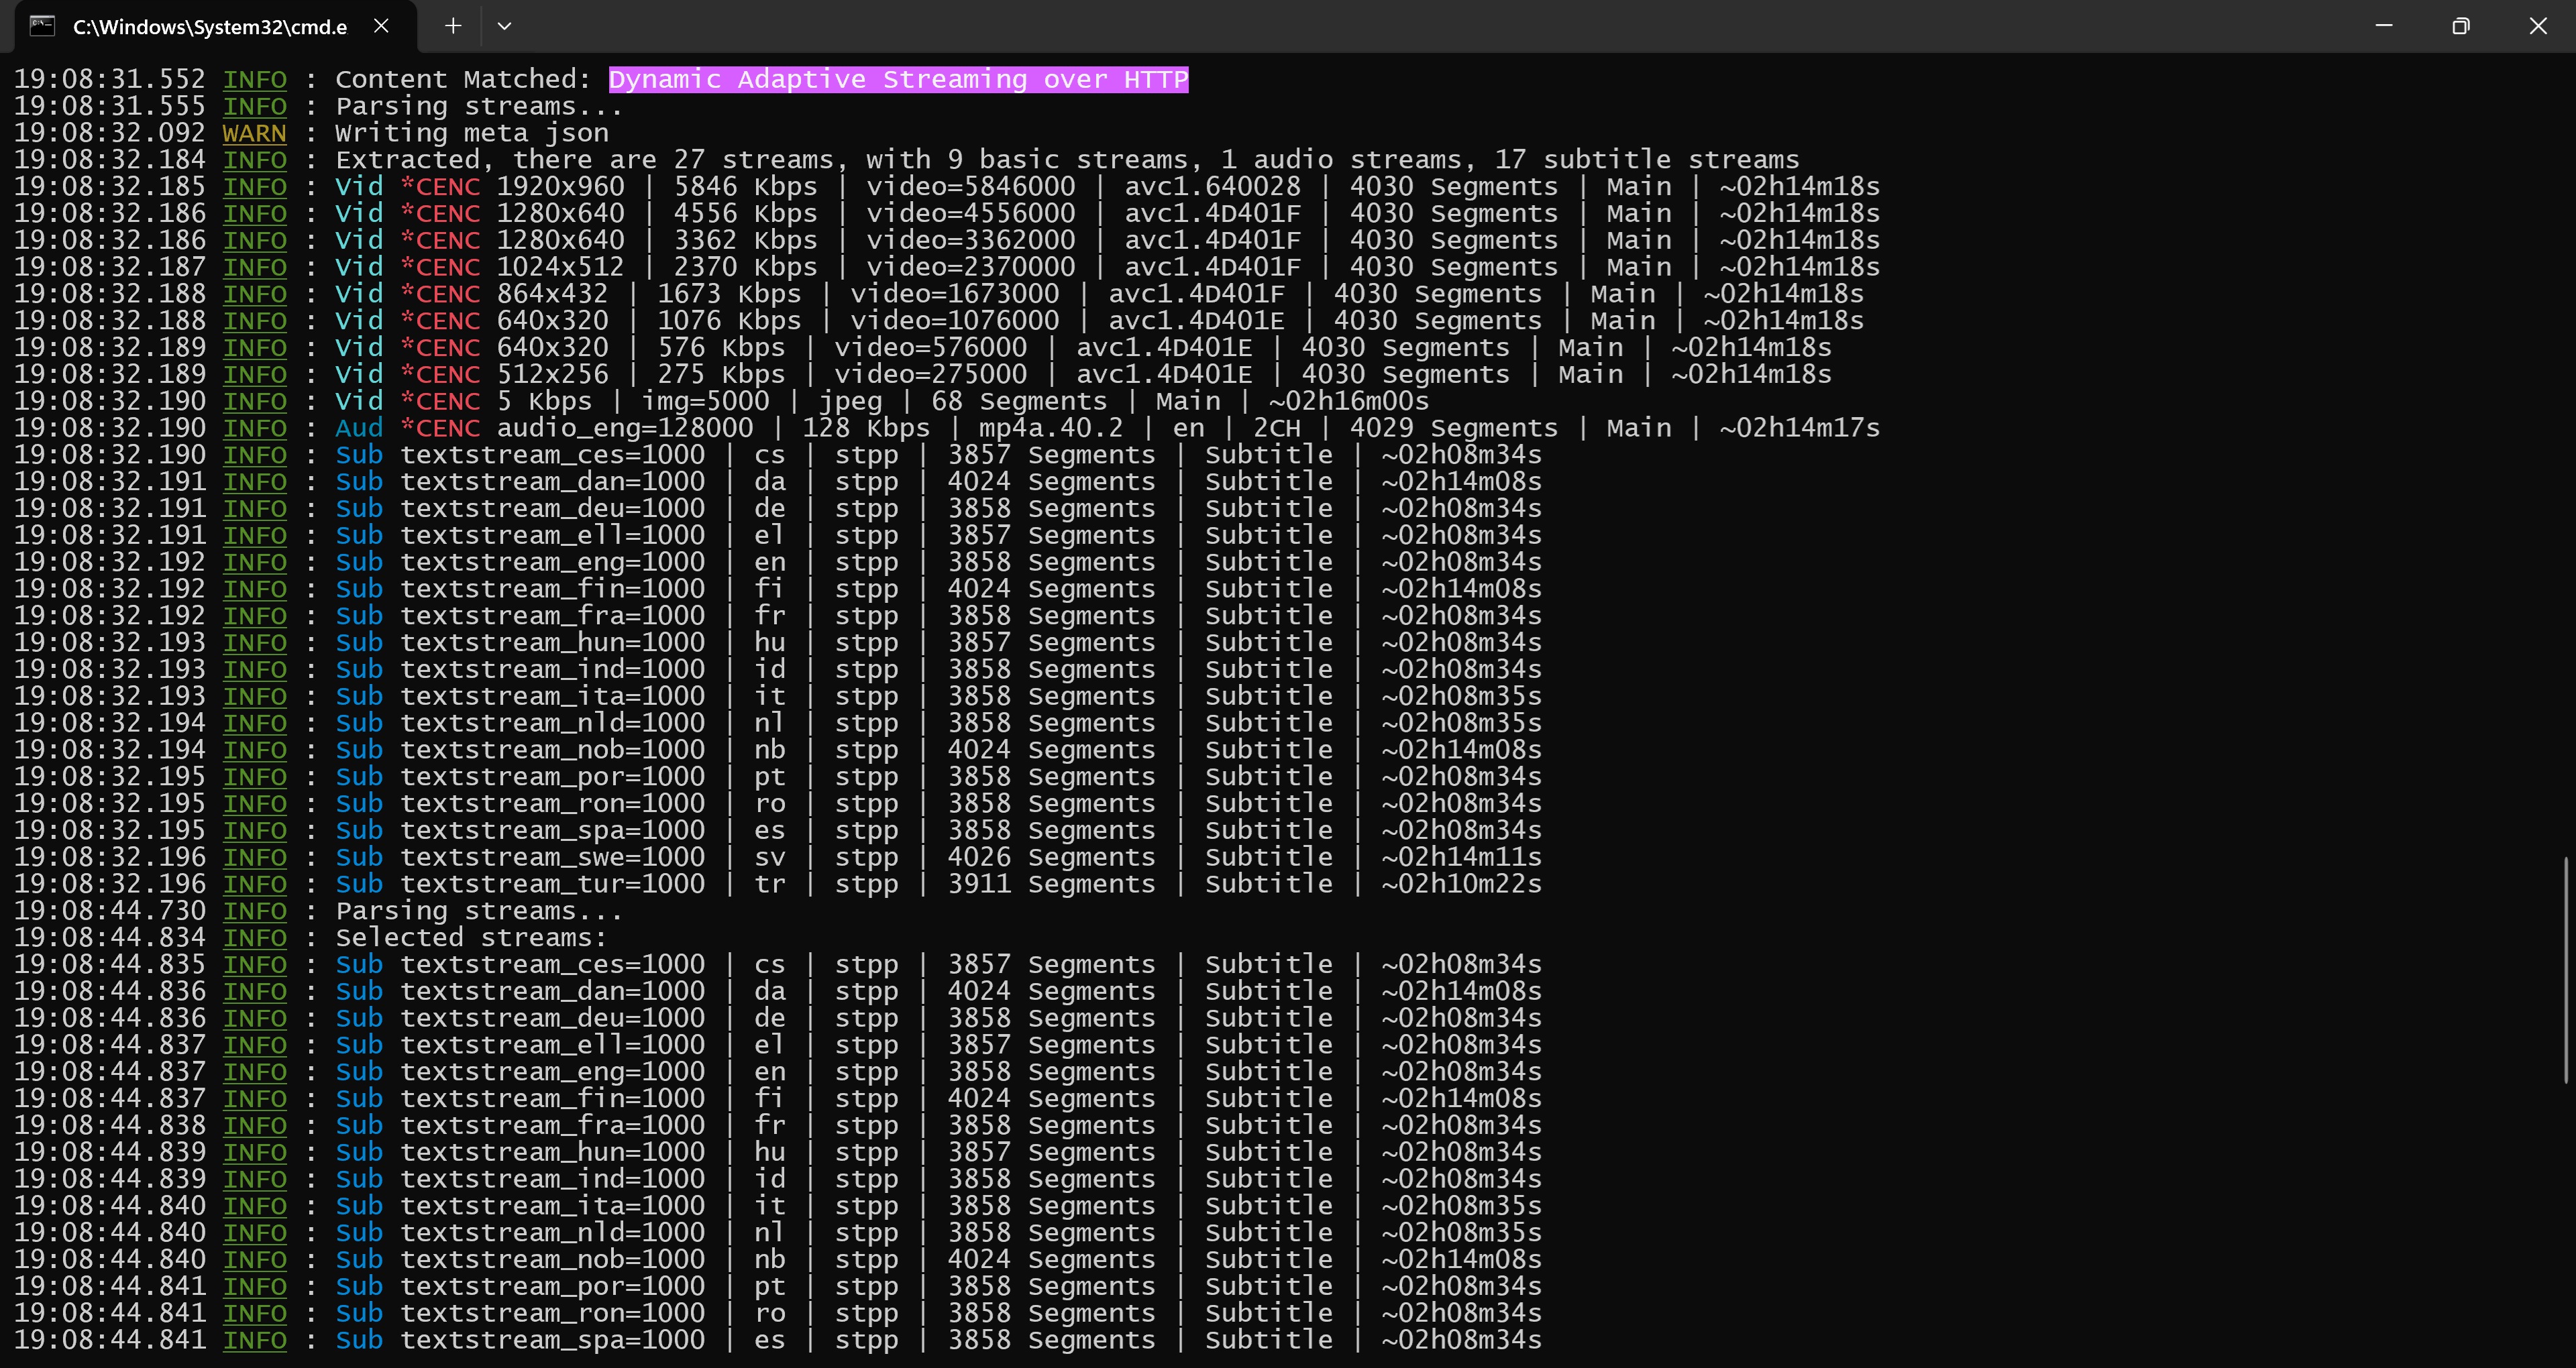Select the C:\Windows\System32\cmd.e tab

coord(210,27)
